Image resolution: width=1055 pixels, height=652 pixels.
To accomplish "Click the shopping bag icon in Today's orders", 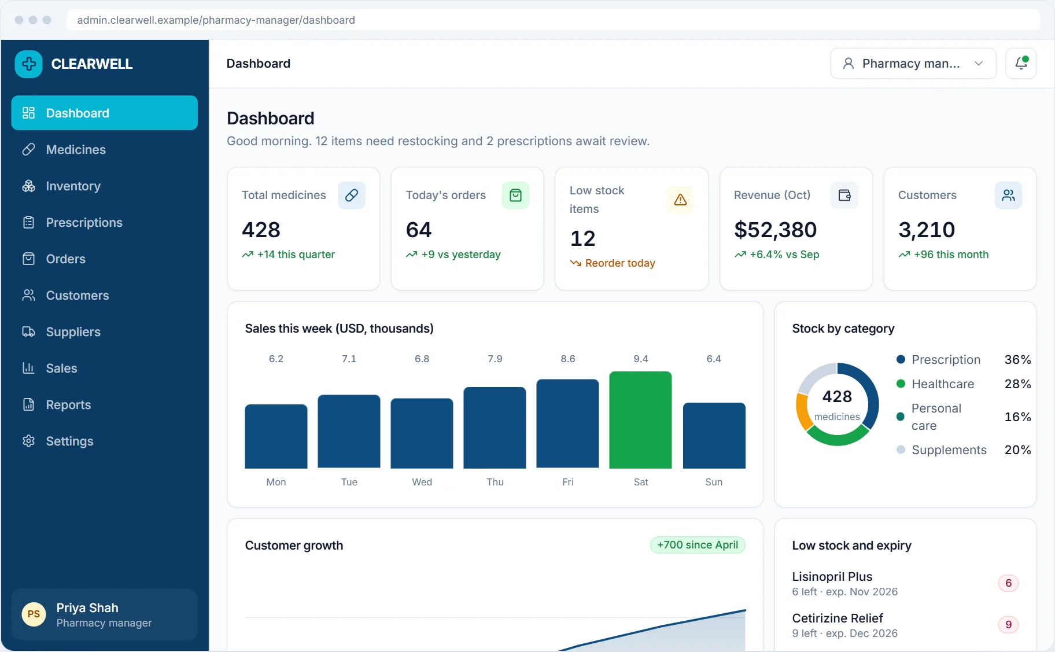I will tap(515, 196).
